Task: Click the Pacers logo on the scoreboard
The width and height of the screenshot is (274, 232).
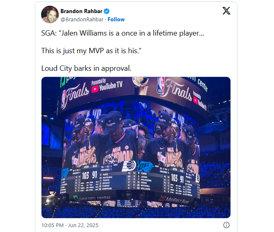Action: point(129,166)
